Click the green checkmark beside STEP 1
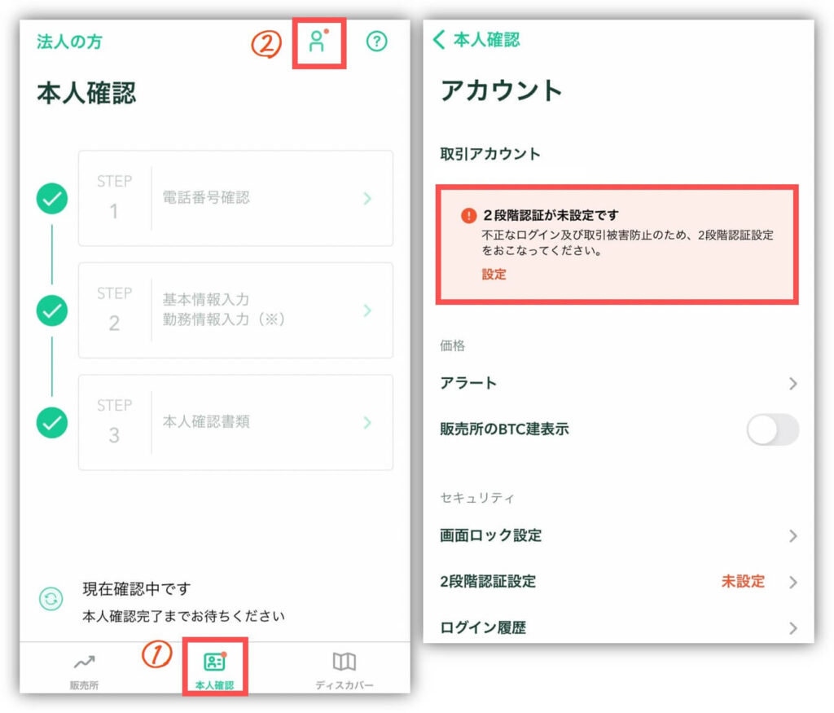The height and width of the screenshot is (713, 834). (x=53, y=198)
